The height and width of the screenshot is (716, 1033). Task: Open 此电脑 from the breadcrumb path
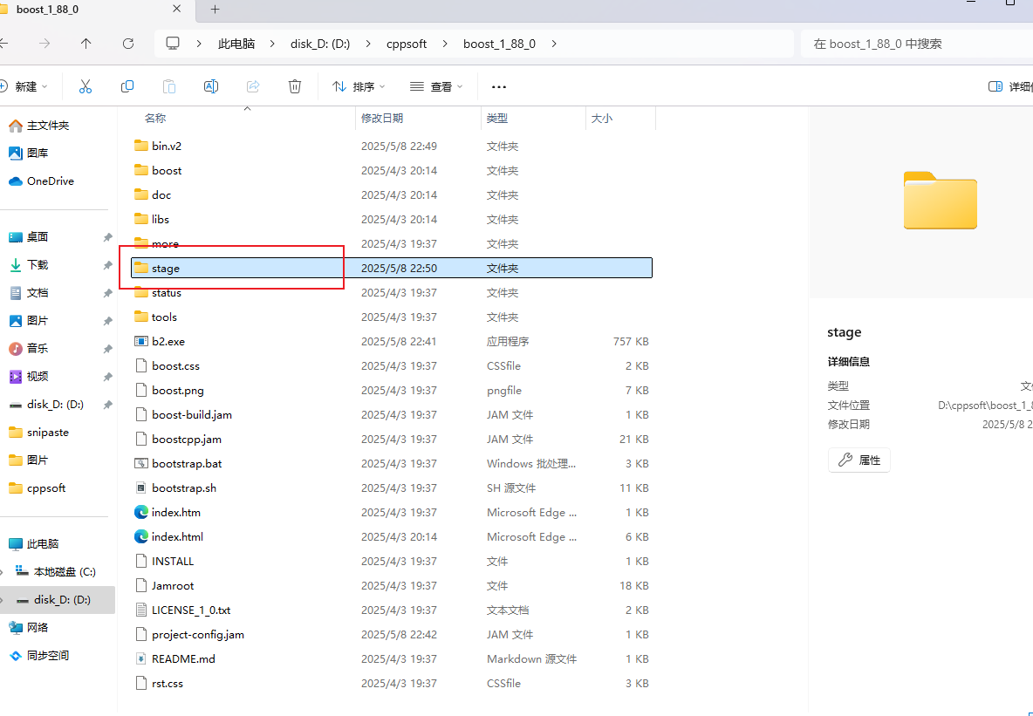[236, 44]
